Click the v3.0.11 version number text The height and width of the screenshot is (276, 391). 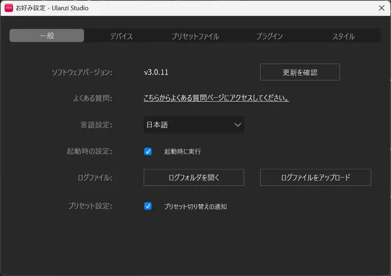coord(156,72)
